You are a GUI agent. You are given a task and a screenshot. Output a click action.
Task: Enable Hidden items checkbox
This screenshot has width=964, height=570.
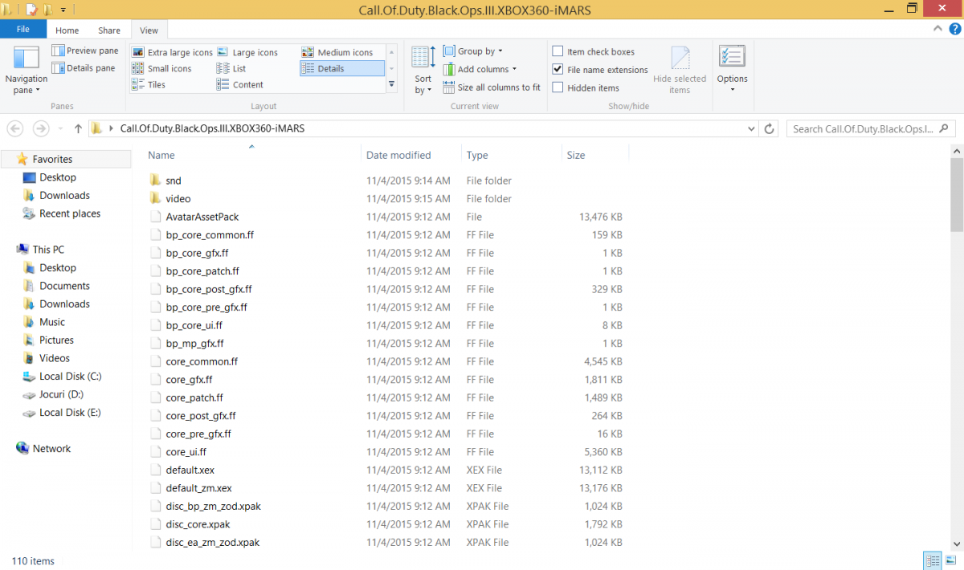click(558, 88)
